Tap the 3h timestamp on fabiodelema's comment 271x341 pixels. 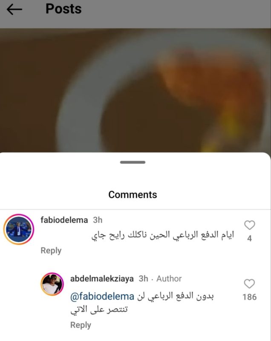coord(98,220)
